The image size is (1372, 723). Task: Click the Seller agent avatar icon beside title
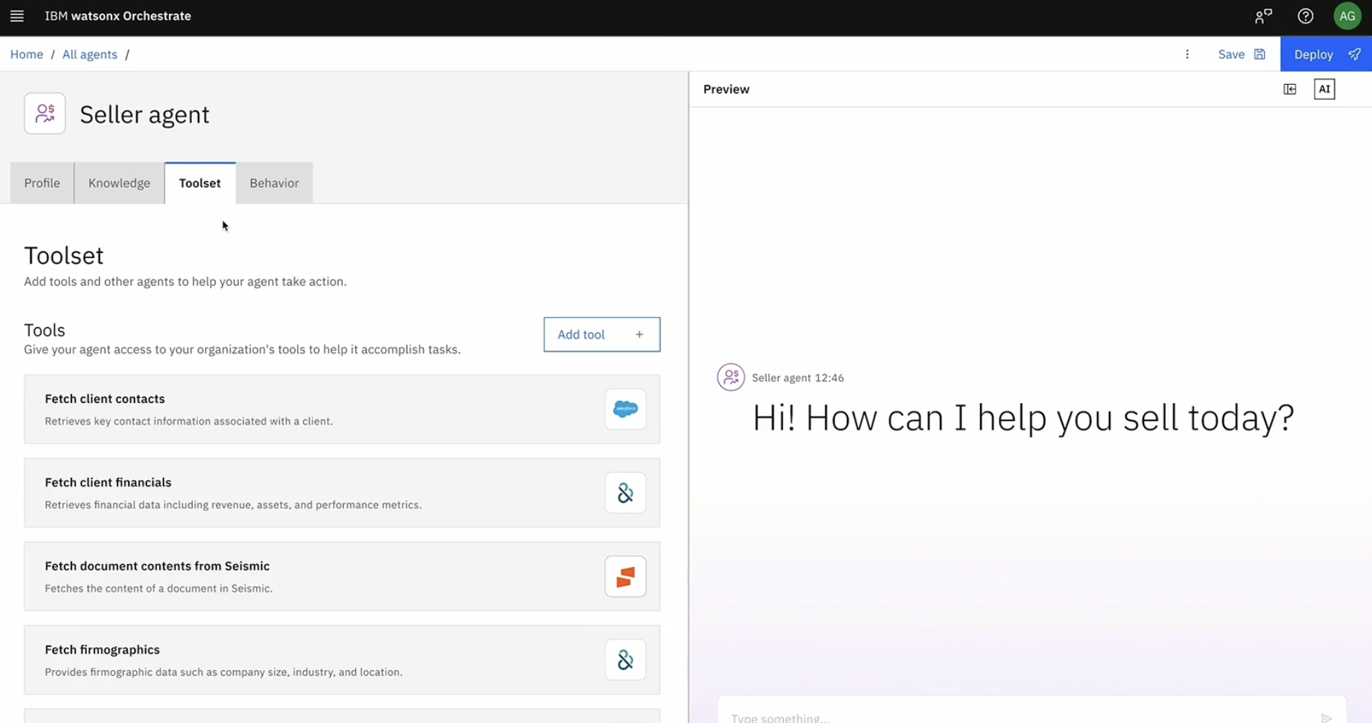pos(45,114)
